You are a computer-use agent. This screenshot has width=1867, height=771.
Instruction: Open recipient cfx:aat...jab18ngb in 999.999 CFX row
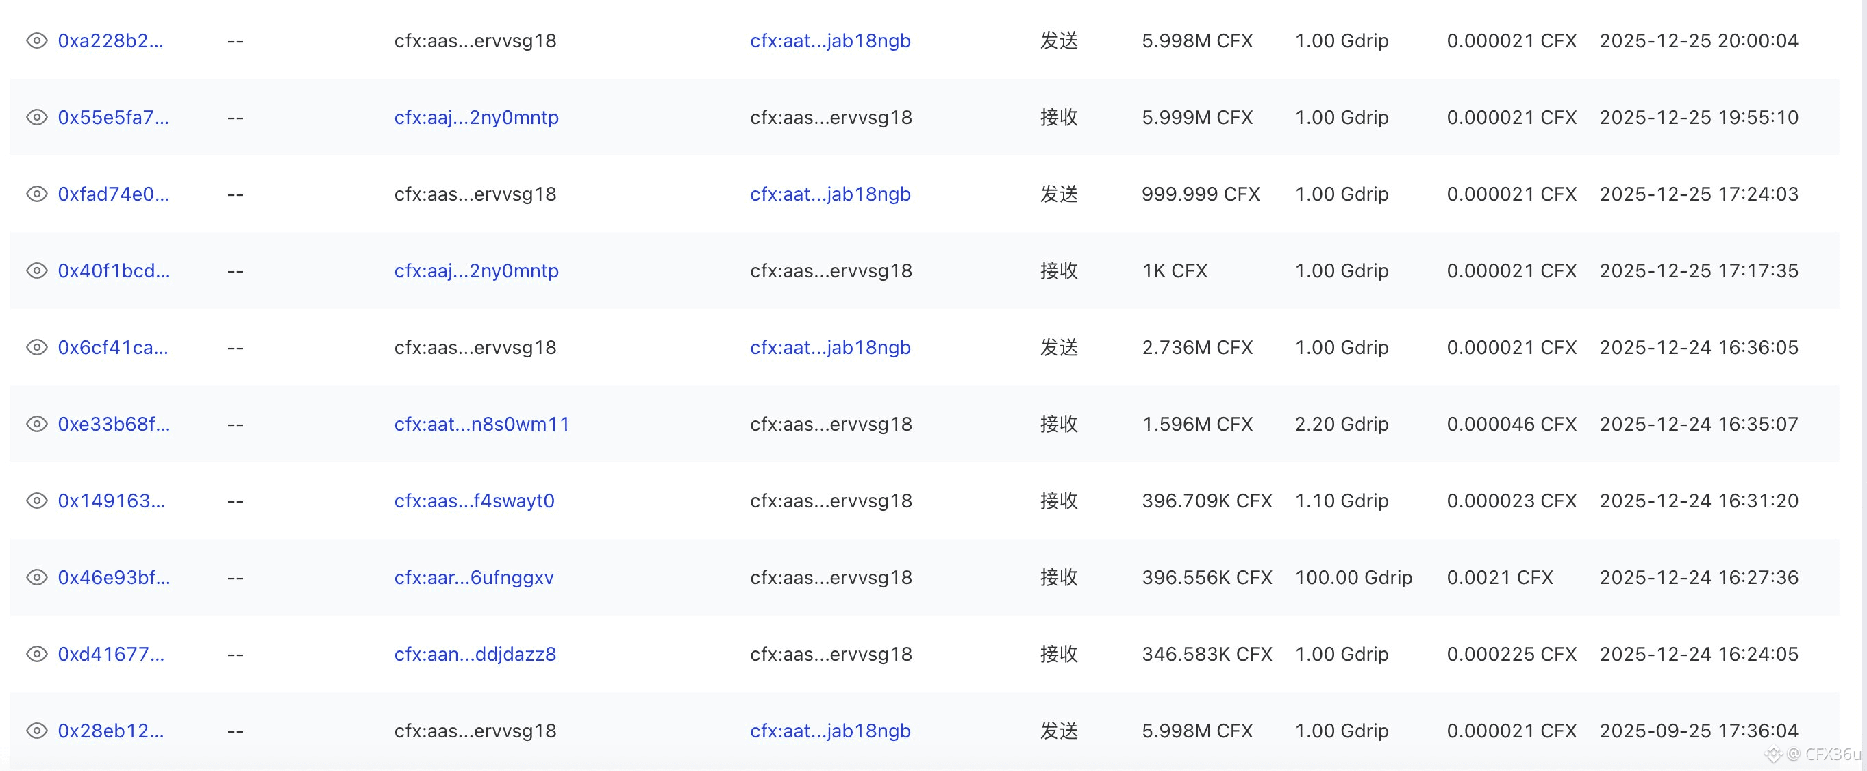[x=830, y=194]
